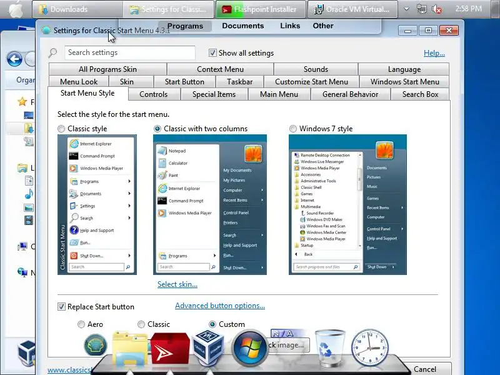500x375 pixels.
Task: Open Advanced button options link
Action: pyautogui.click(x=220, y=306)
